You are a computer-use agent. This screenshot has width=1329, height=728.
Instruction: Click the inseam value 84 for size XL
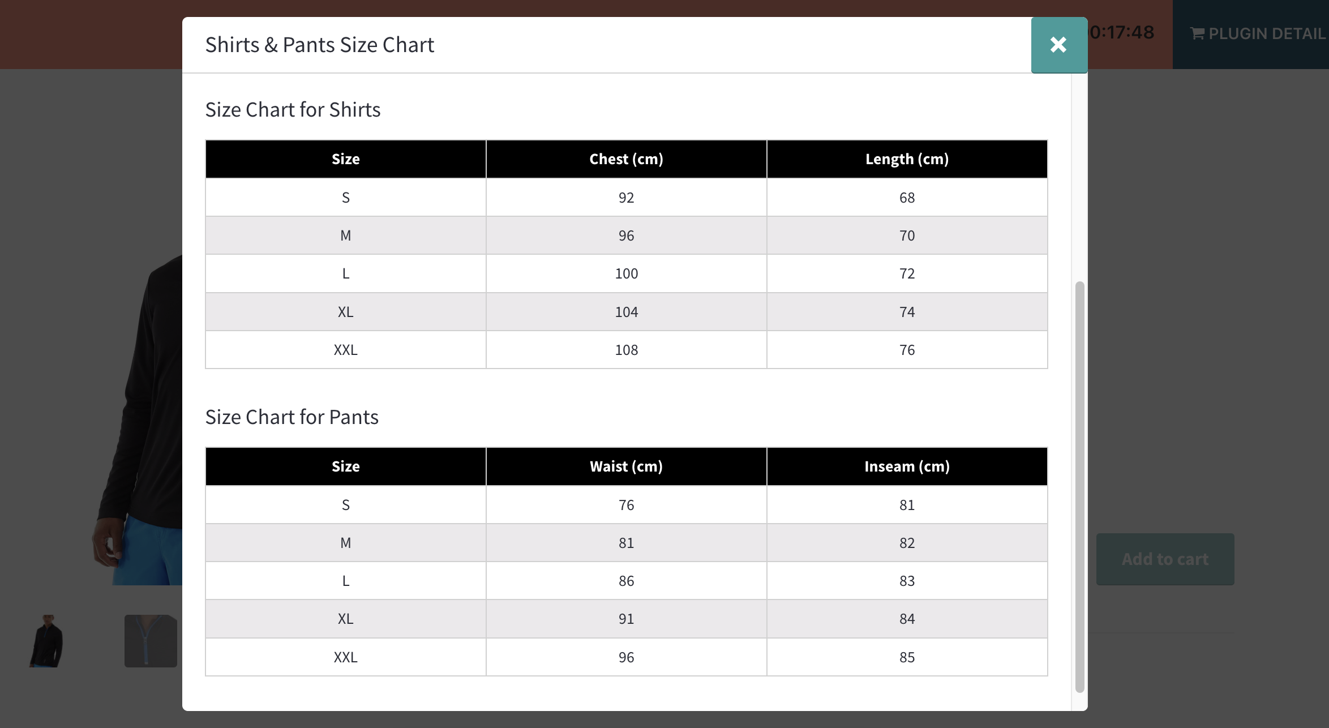[906, 619]
